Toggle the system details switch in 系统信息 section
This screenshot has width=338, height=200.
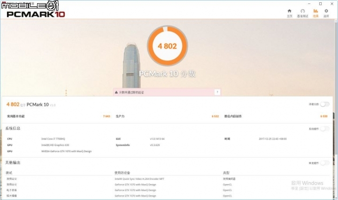(x=324, y=129)
